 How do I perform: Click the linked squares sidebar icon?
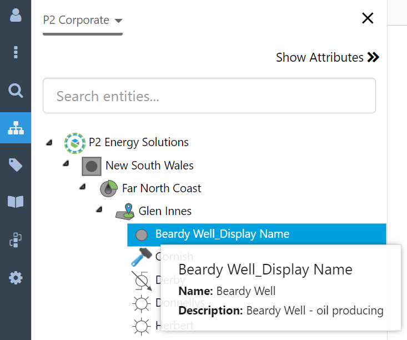16,240
